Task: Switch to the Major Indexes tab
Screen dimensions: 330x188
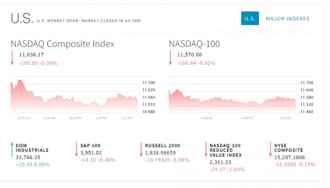Action: 288,19
